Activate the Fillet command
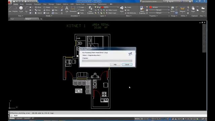This screenshot has width=215, height=121. pyautogui.click(x=55, y=10)
